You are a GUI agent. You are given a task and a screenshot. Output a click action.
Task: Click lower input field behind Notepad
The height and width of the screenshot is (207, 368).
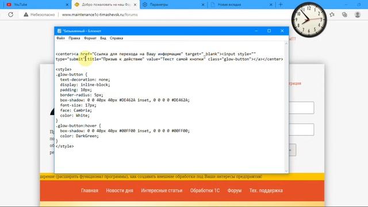click(x=301, y=129)
